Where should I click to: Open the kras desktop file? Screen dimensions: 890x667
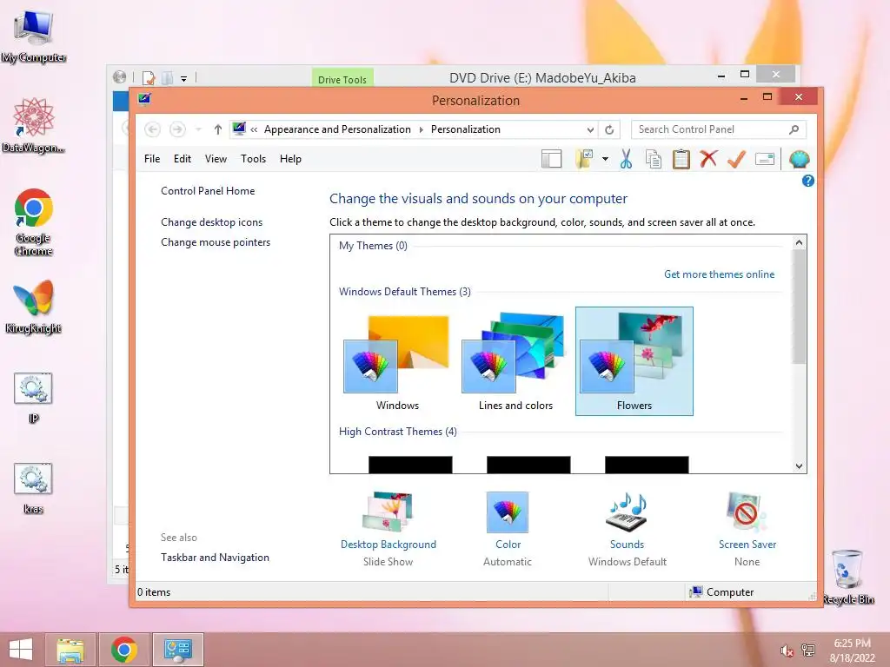34,488
